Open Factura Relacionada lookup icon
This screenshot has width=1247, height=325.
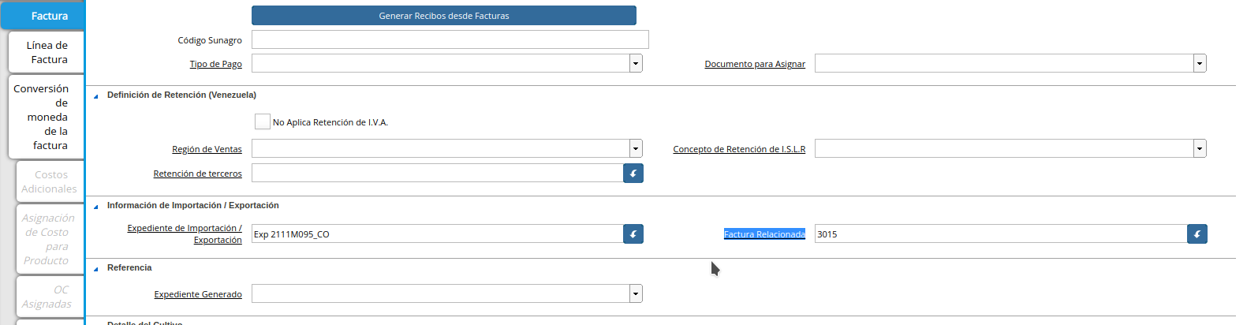pyautogui.click(x=1197, y=234)
